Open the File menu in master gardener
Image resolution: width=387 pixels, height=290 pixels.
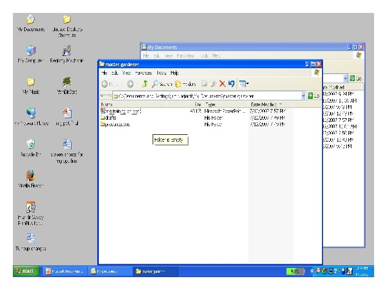[104, 73]
